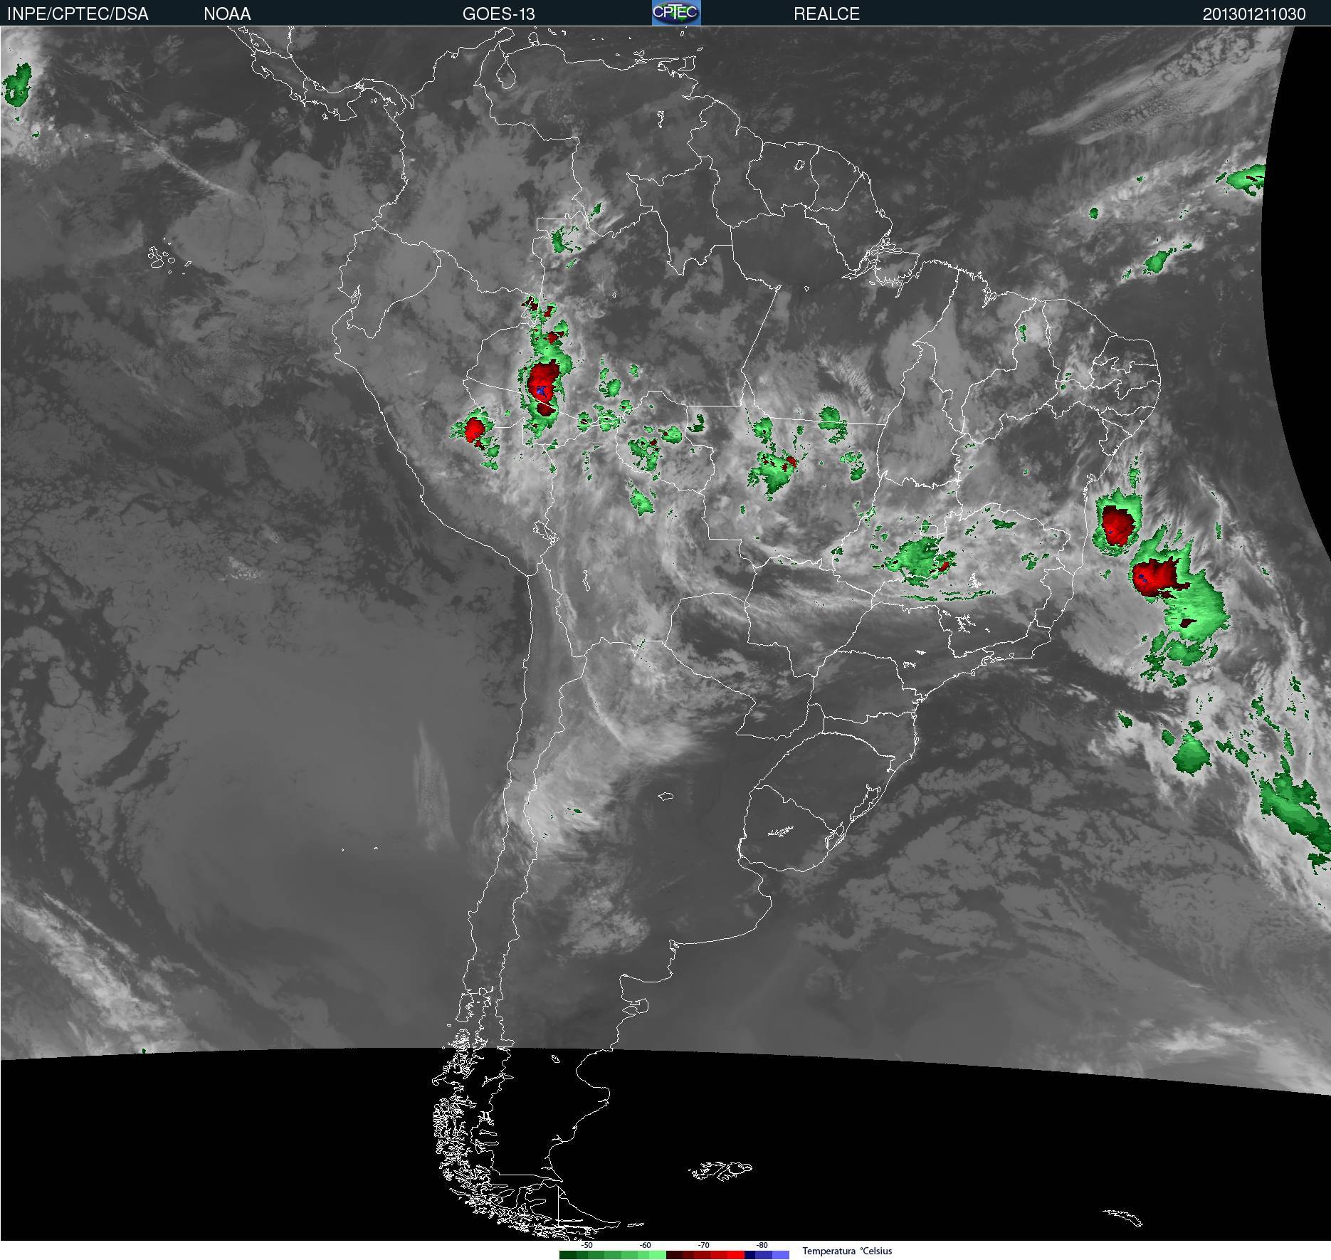The image size is (1331, 1260).
Task: Click the -60 legend value
Action: pos(646,1245)
